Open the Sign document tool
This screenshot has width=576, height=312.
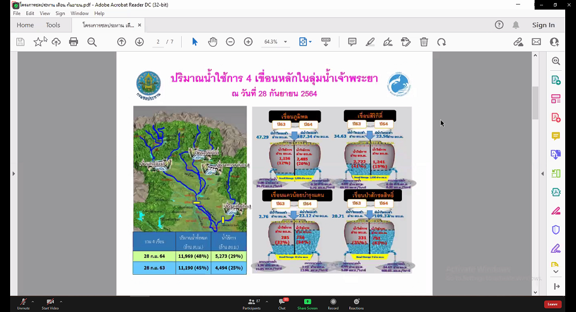[x=388, y=42]
